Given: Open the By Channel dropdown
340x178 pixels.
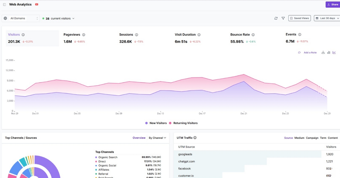Looking at the screenshot, I should click(x=157, y=138).
